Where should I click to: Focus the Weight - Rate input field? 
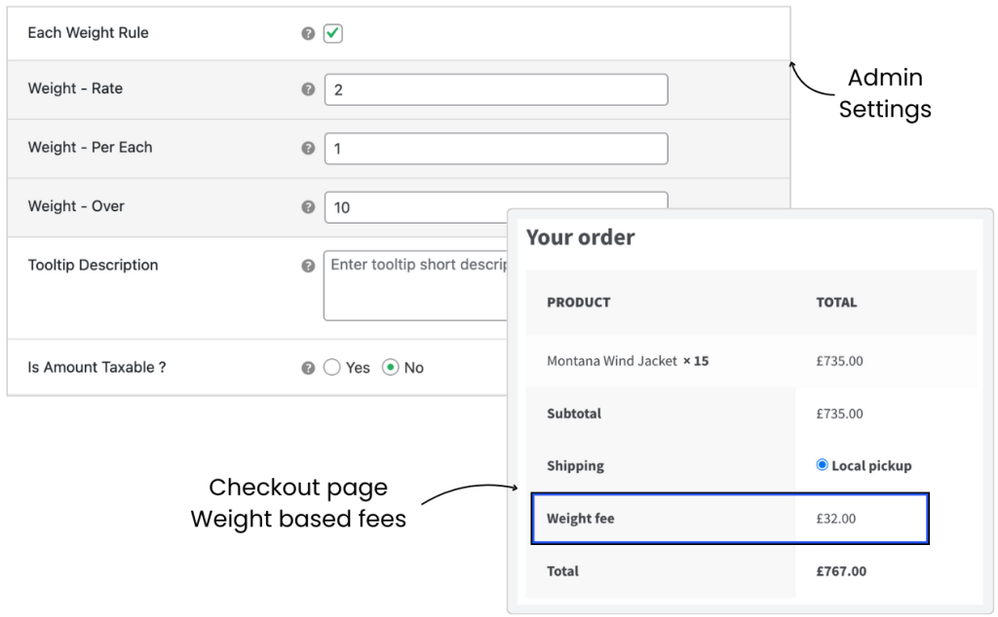[x=496, y=90]
